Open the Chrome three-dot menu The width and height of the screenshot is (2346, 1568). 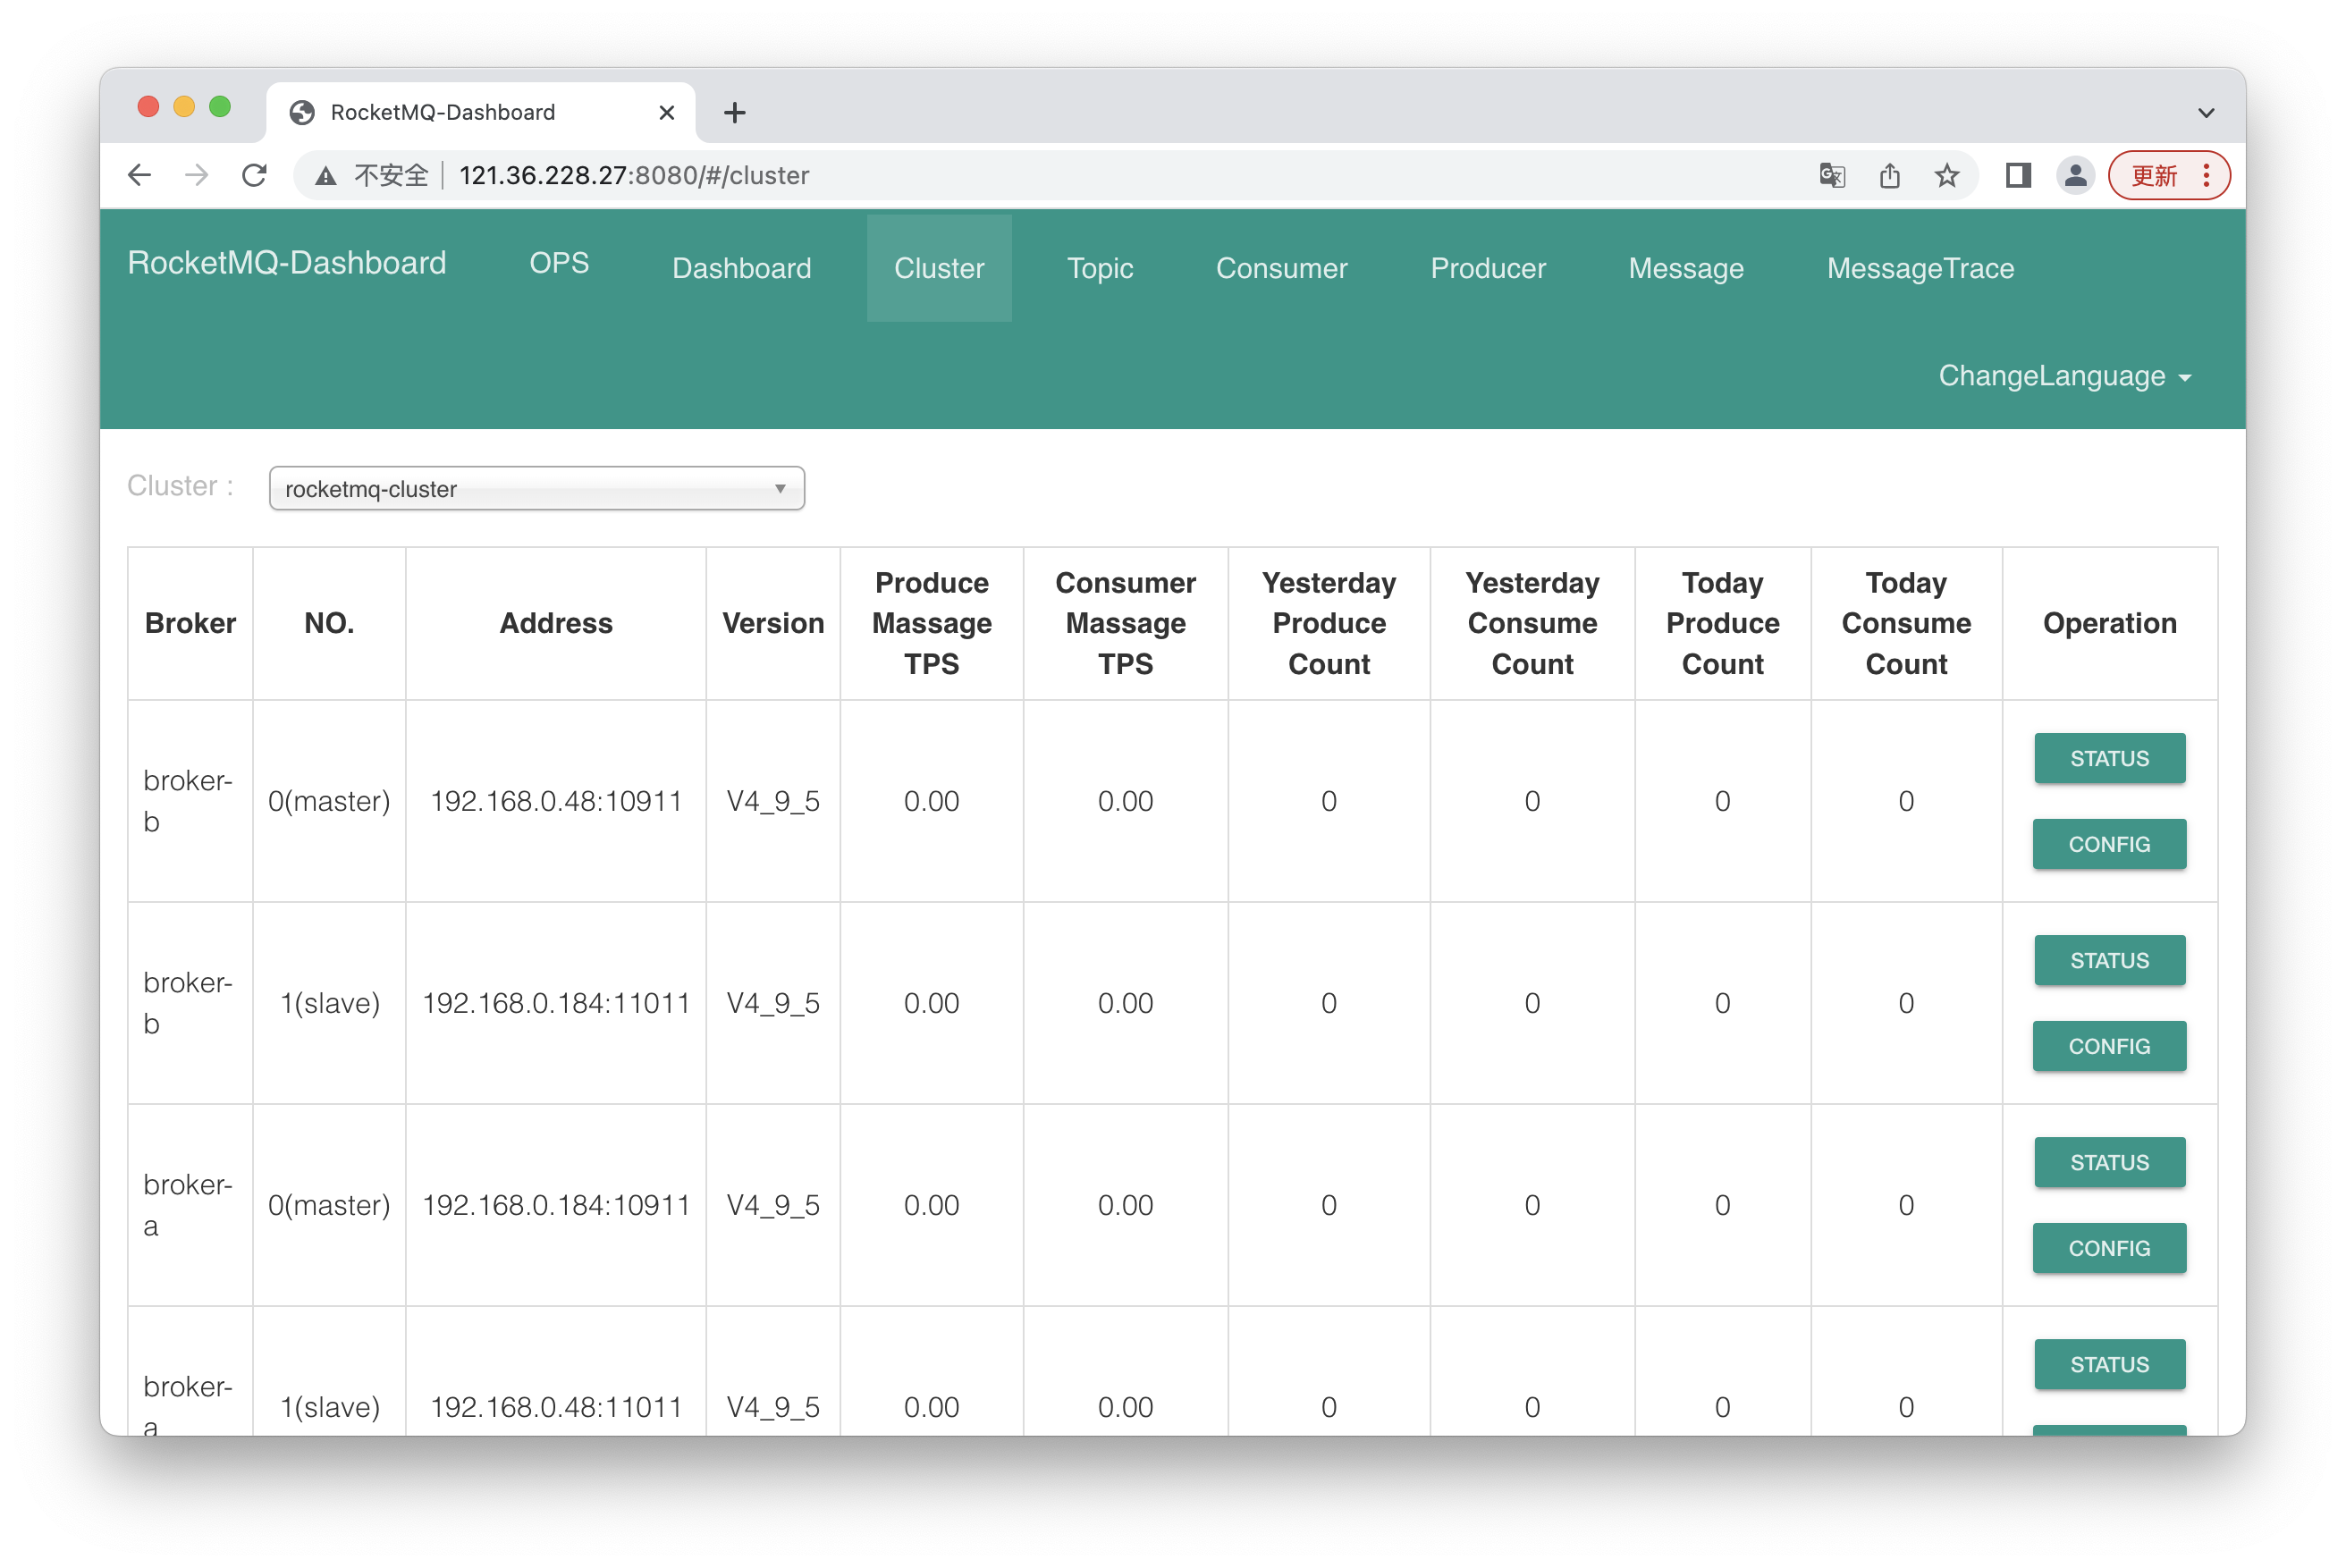tap(2207, 175)
